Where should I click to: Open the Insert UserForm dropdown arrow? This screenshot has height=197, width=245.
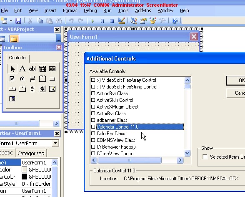tap(11, 21)
